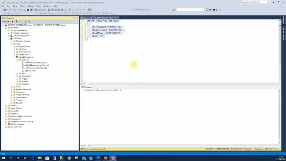
Task: Expand the AdventureWorks2017 database node
Action: pos(8,36)
